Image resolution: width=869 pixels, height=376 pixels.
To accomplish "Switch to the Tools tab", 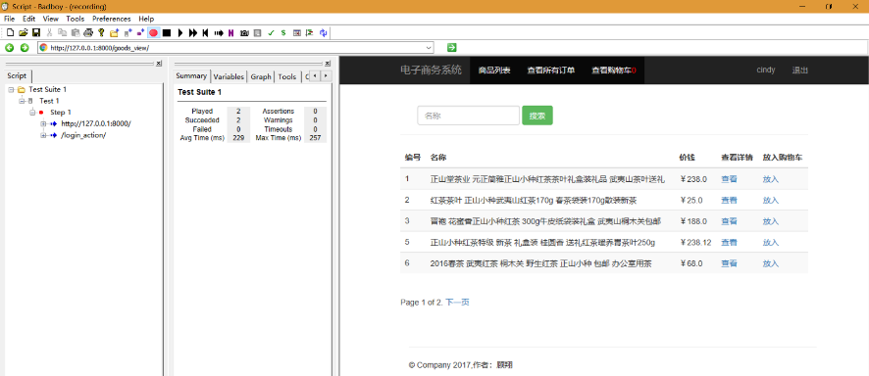I will click(287, 76).
